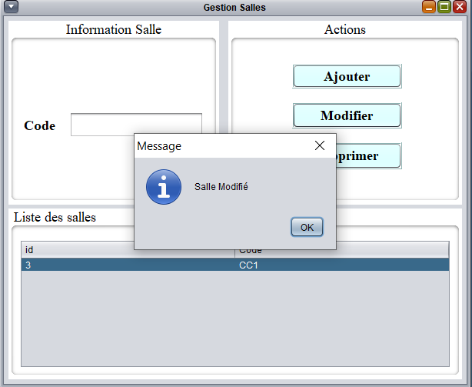This screenshot has height=387, width=472.
Task: Focus the Code input field
Action: (x=136, y=123)
